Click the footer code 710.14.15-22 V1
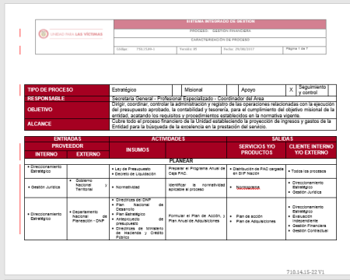 306,272
